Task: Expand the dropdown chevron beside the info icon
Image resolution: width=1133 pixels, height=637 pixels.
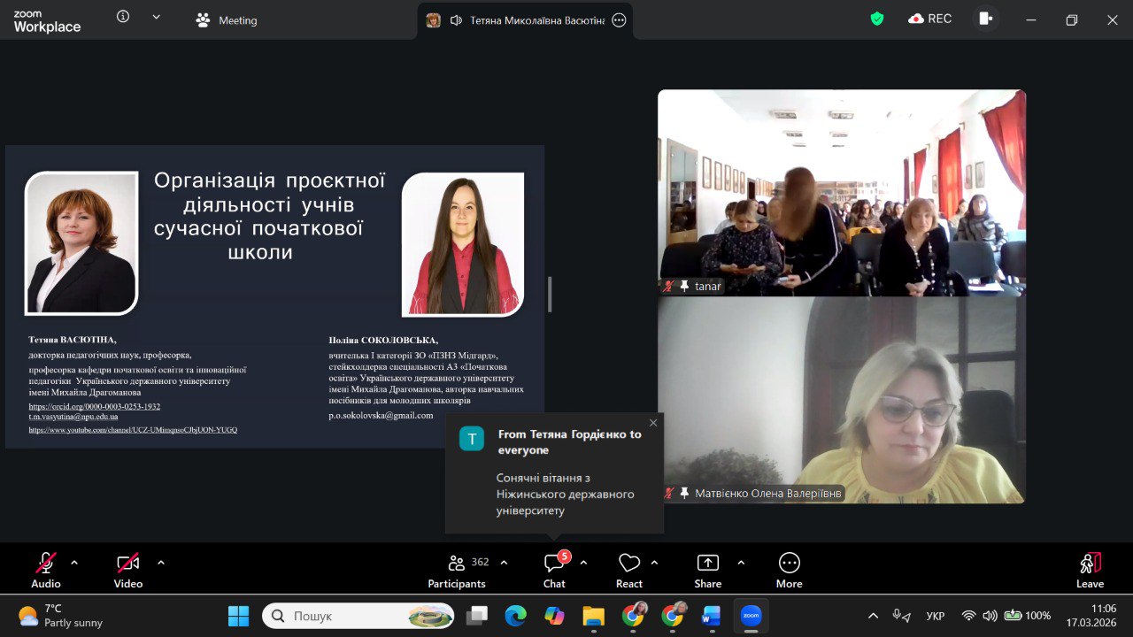Action: click(157, 17)
